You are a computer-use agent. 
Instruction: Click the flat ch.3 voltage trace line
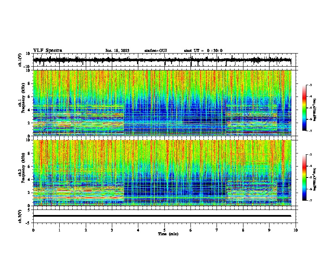(x=162, y=216)
